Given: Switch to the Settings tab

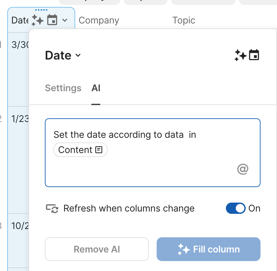Looking at the screenshot, I should (x=63, y=88).
